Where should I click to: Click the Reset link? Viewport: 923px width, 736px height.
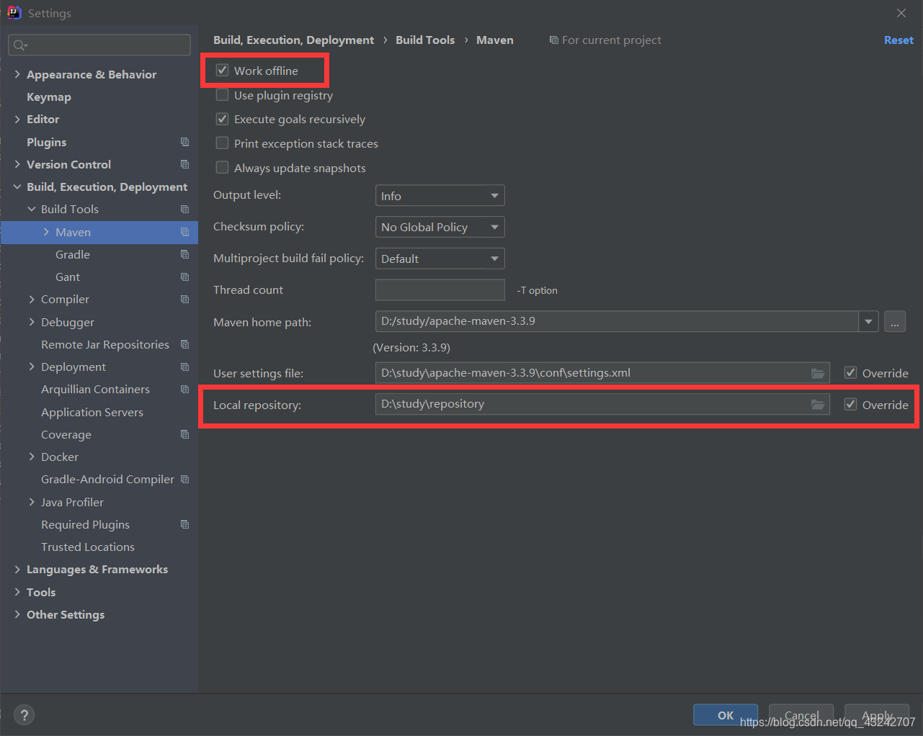coord(899,40)
